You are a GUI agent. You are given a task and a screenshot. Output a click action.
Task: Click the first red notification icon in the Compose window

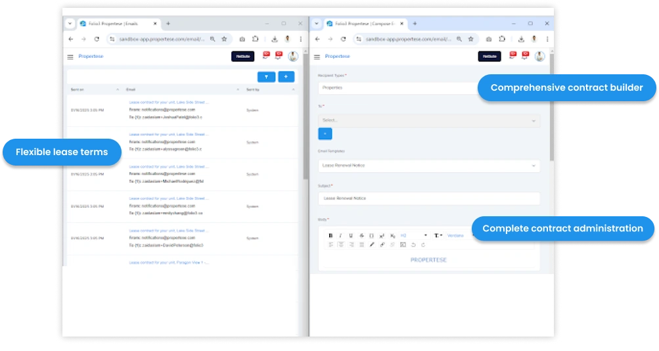pyautogui.click(x=512, y=55)
